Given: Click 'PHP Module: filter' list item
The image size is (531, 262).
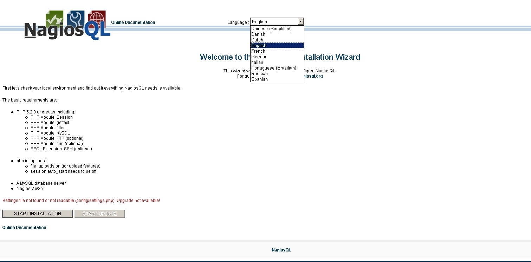Looking at the screenshot, I should (48, 128).
